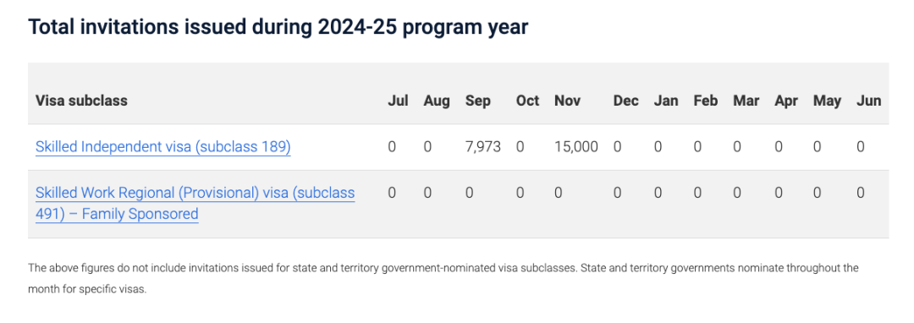The image size is (914, 323).
Task: Click the Dec column header
Action: tap(626, 101)
